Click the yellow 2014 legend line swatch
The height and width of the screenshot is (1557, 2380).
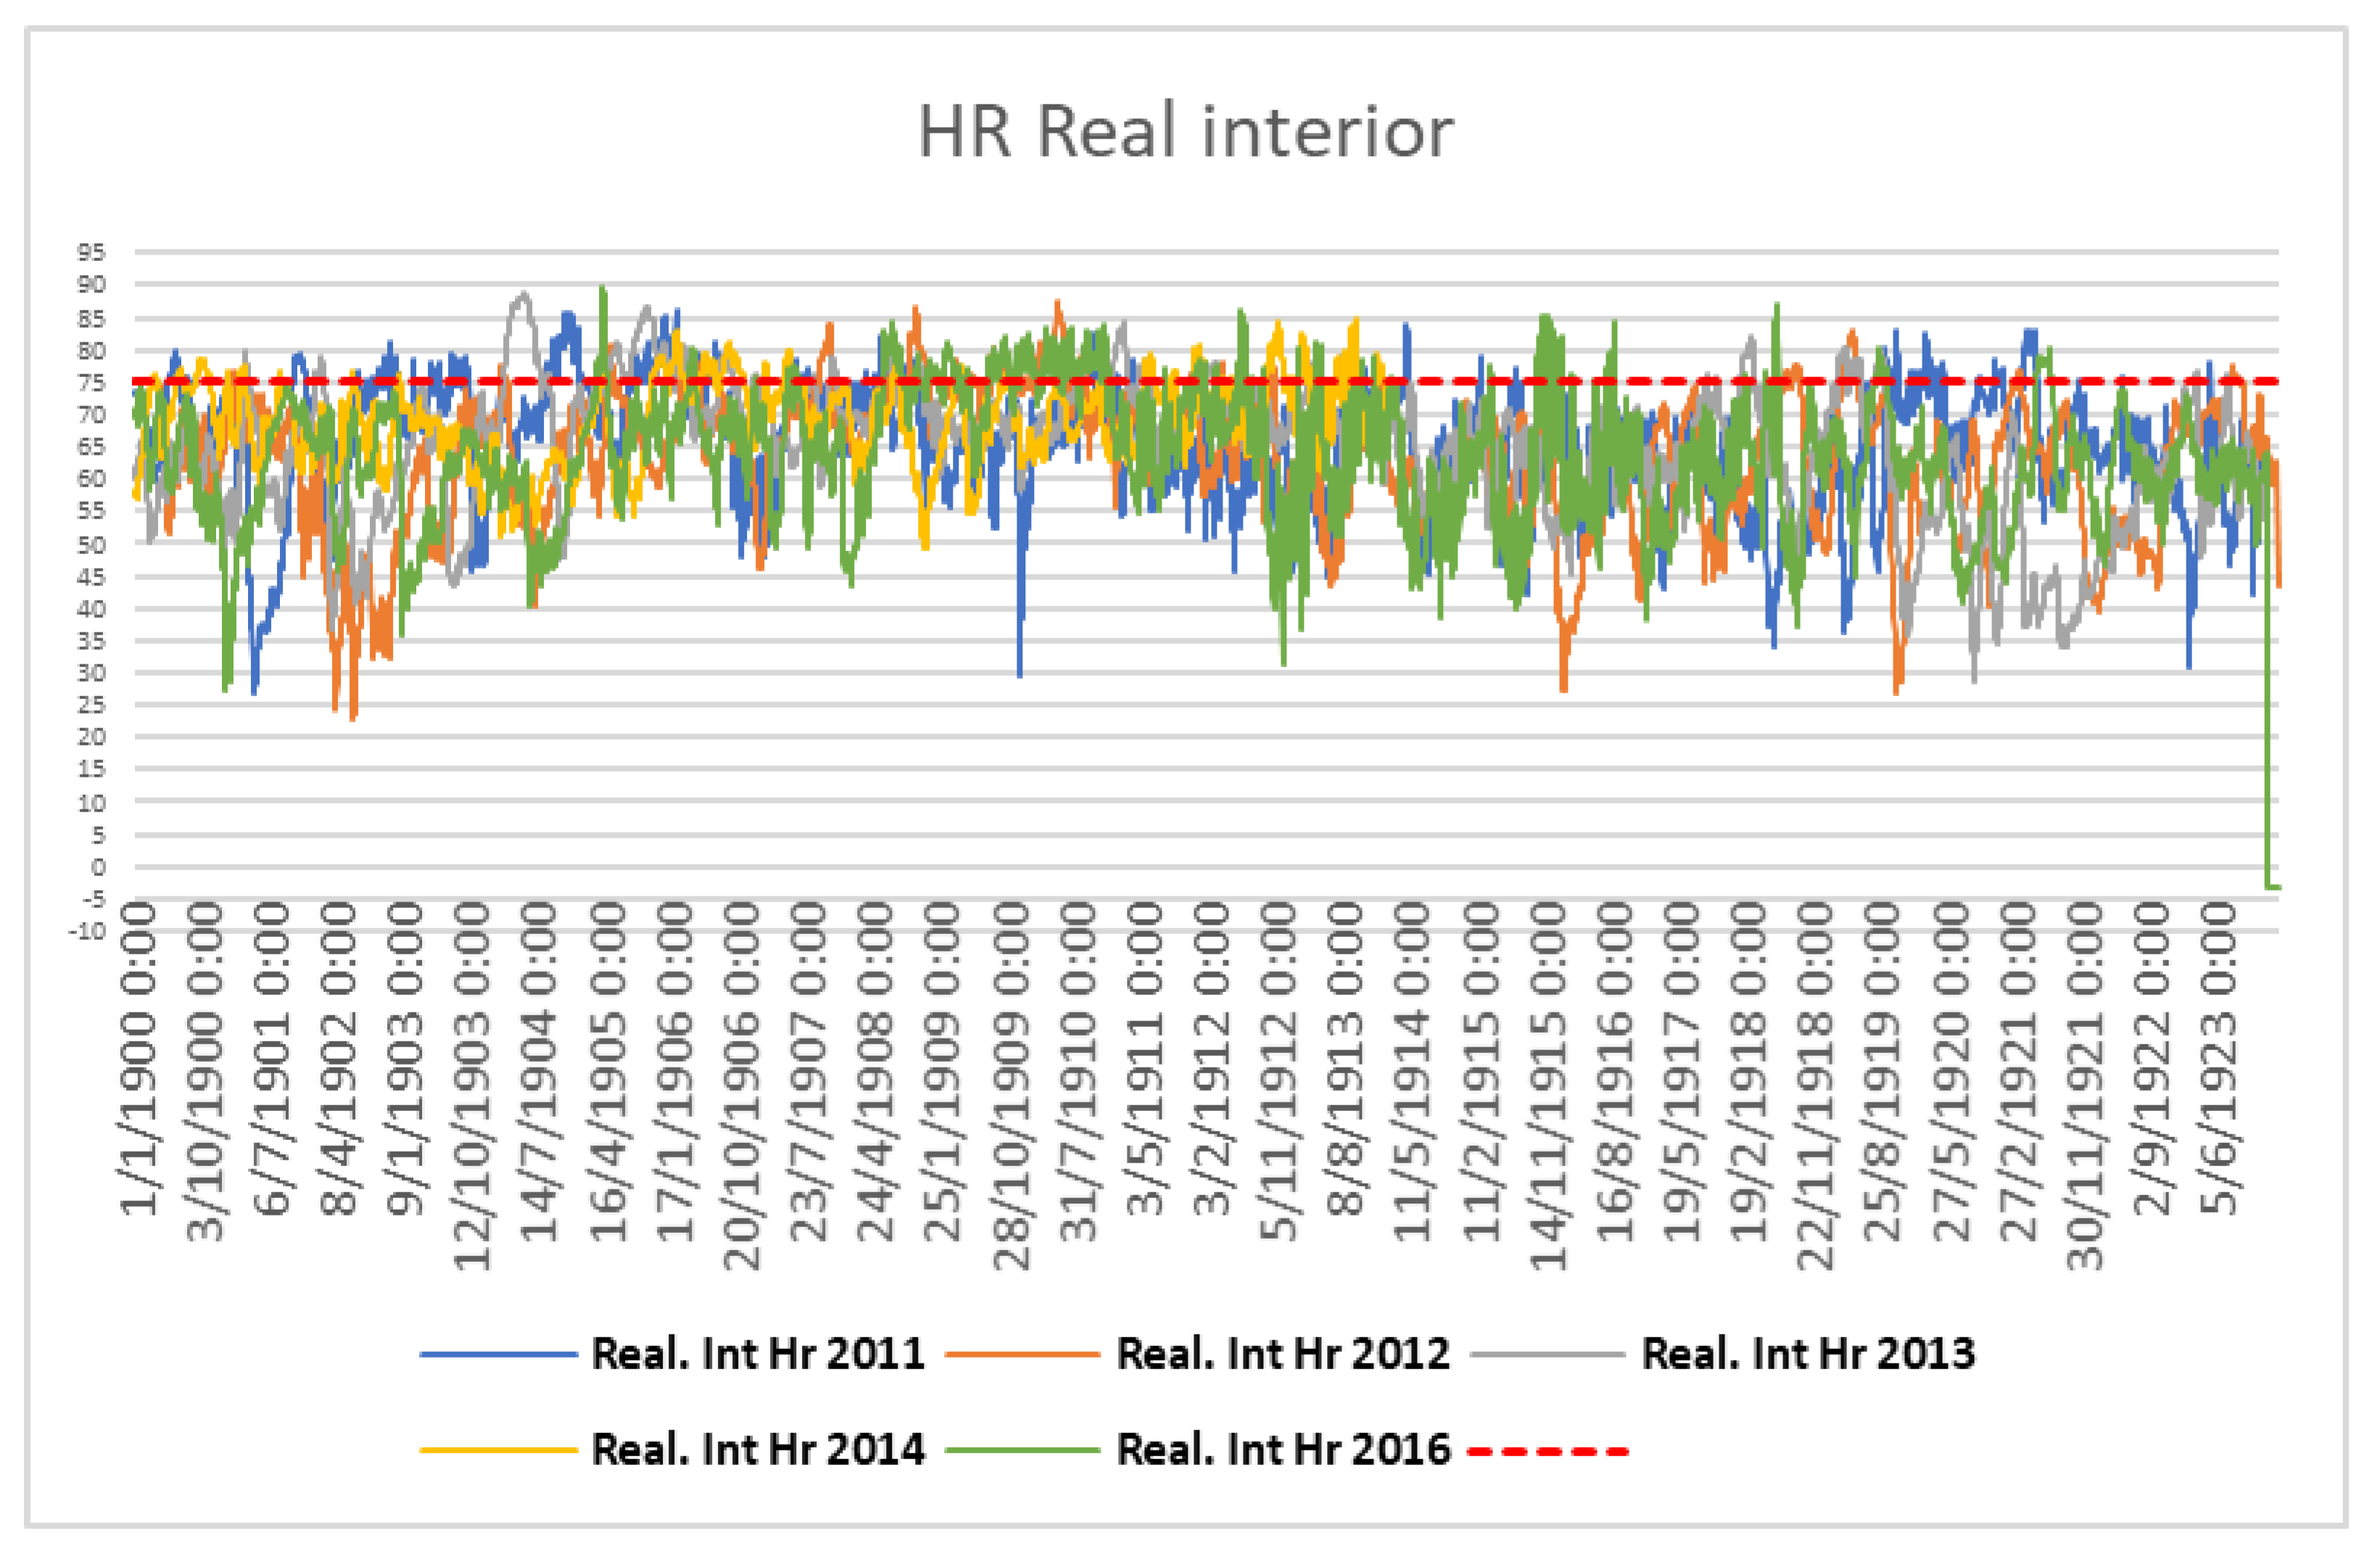coord(498,1450)
